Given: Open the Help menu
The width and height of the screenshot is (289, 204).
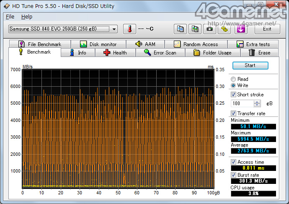Looking at the screenshot, I should coord(27,17).
